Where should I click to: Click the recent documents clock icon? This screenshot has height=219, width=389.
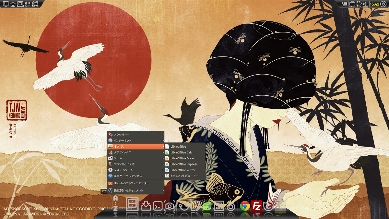pos(111,190)
